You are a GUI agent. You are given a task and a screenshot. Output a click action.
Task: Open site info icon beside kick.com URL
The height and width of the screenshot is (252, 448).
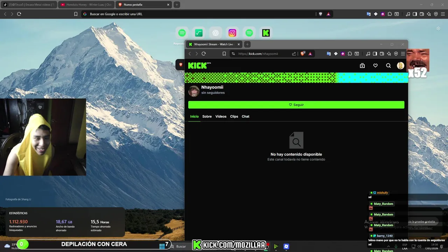click(x=233, y=54)
